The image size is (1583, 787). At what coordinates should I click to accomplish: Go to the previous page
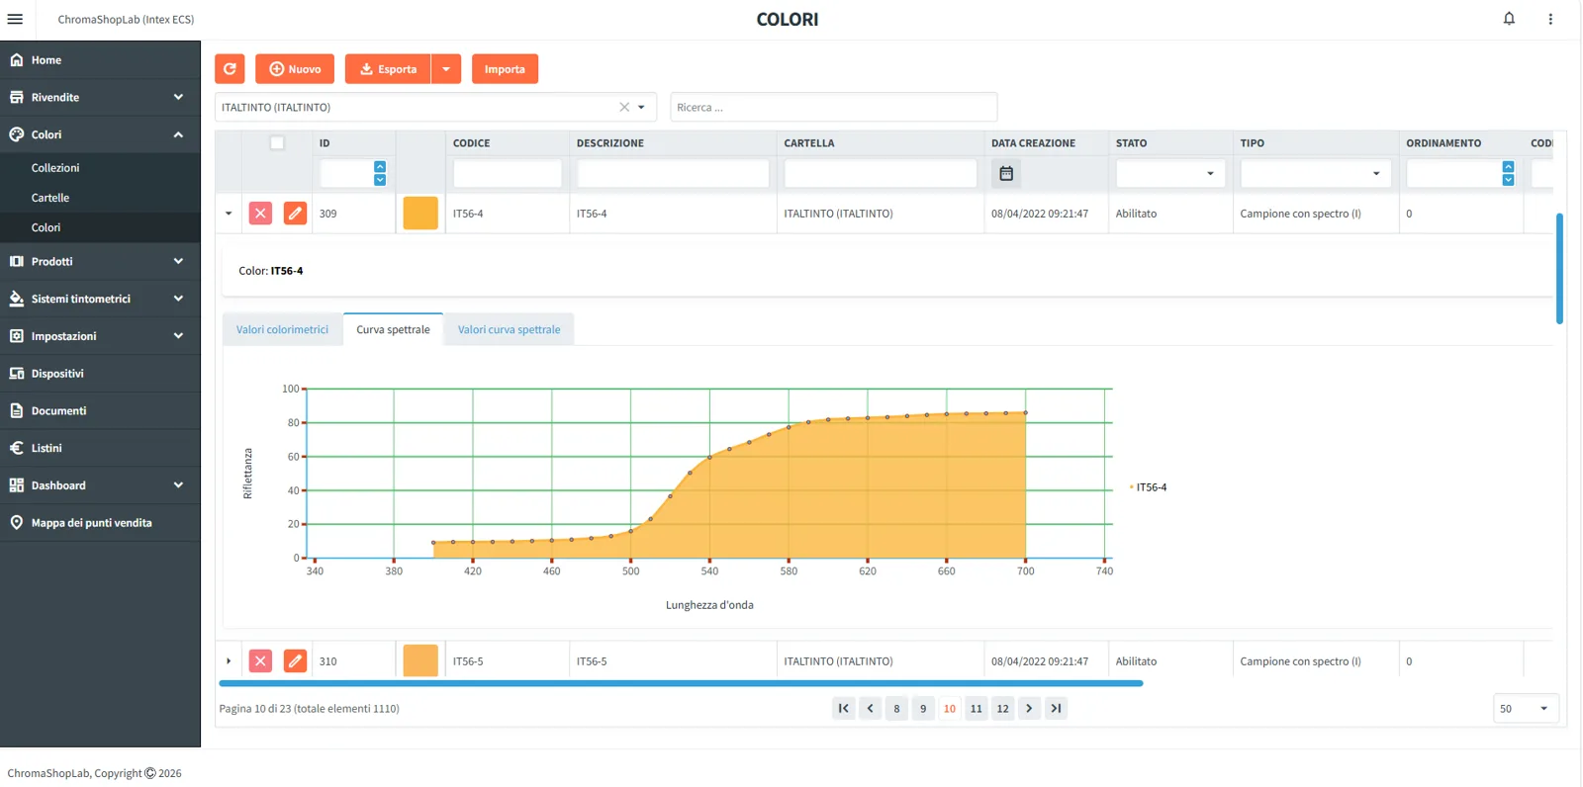pyautogui.click(x=870, y=709)
